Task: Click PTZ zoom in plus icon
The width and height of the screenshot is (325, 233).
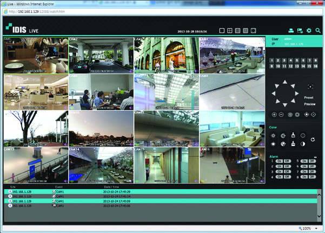Action: 274,115
